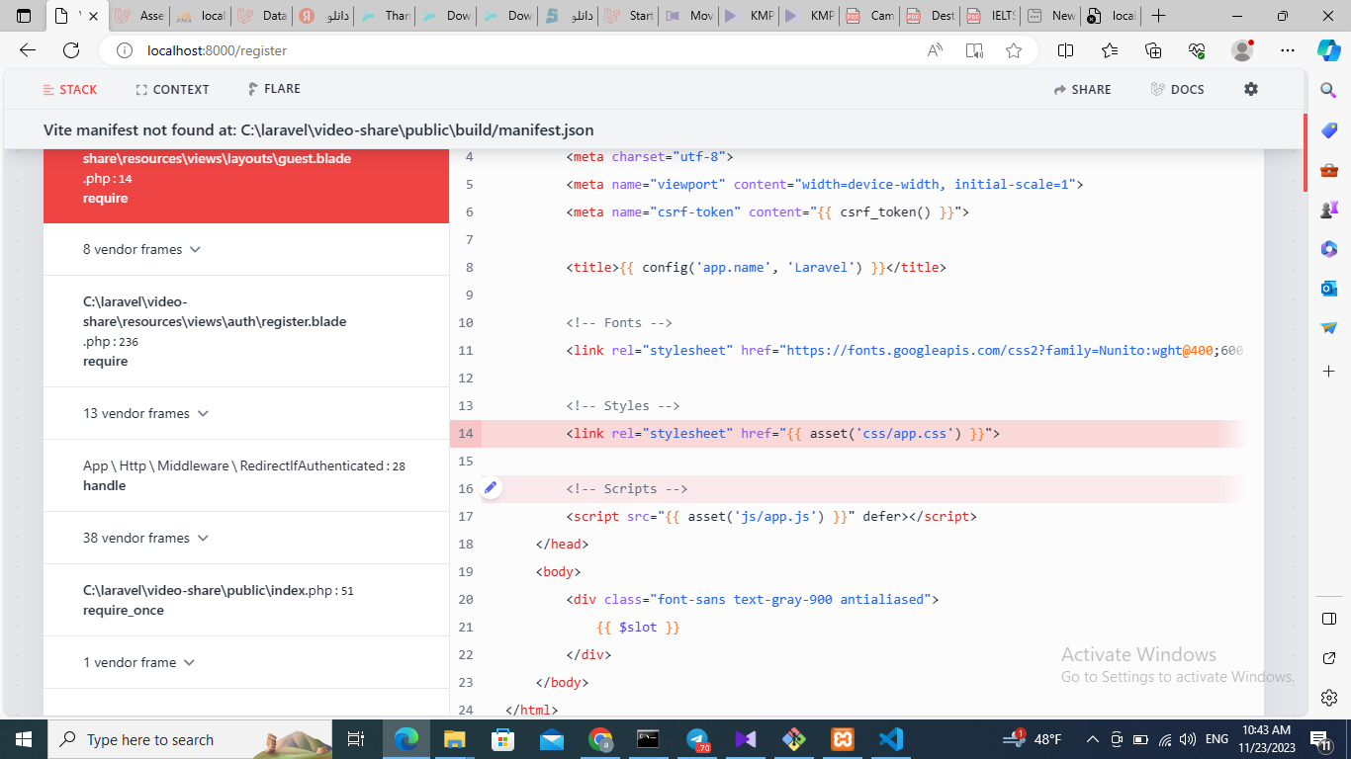Expand the 1 vendor frame group

pos(138,662)
